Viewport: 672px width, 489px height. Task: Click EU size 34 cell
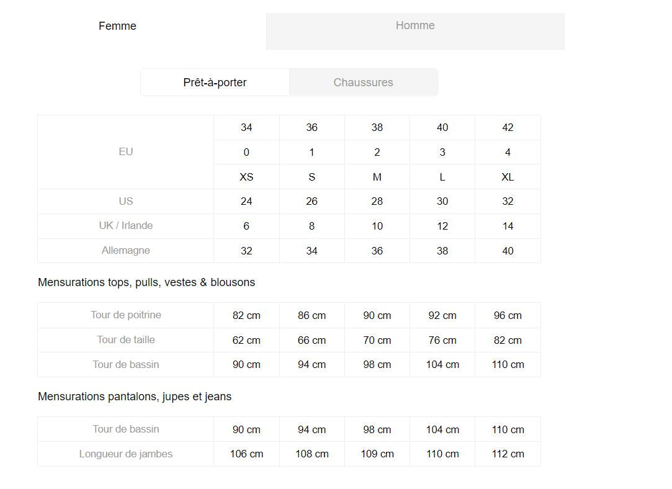[x=246, y=127]
